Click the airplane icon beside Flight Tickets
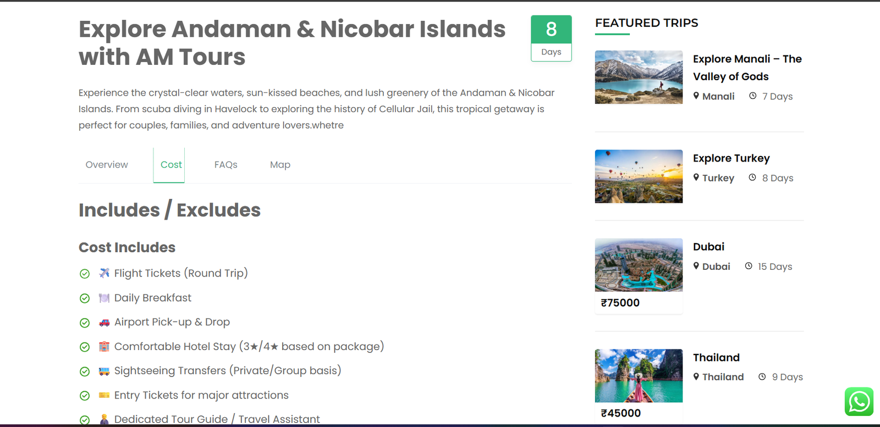Image resolution: width=880 pixels, height=427 pixels. click(x=104, y=273)
